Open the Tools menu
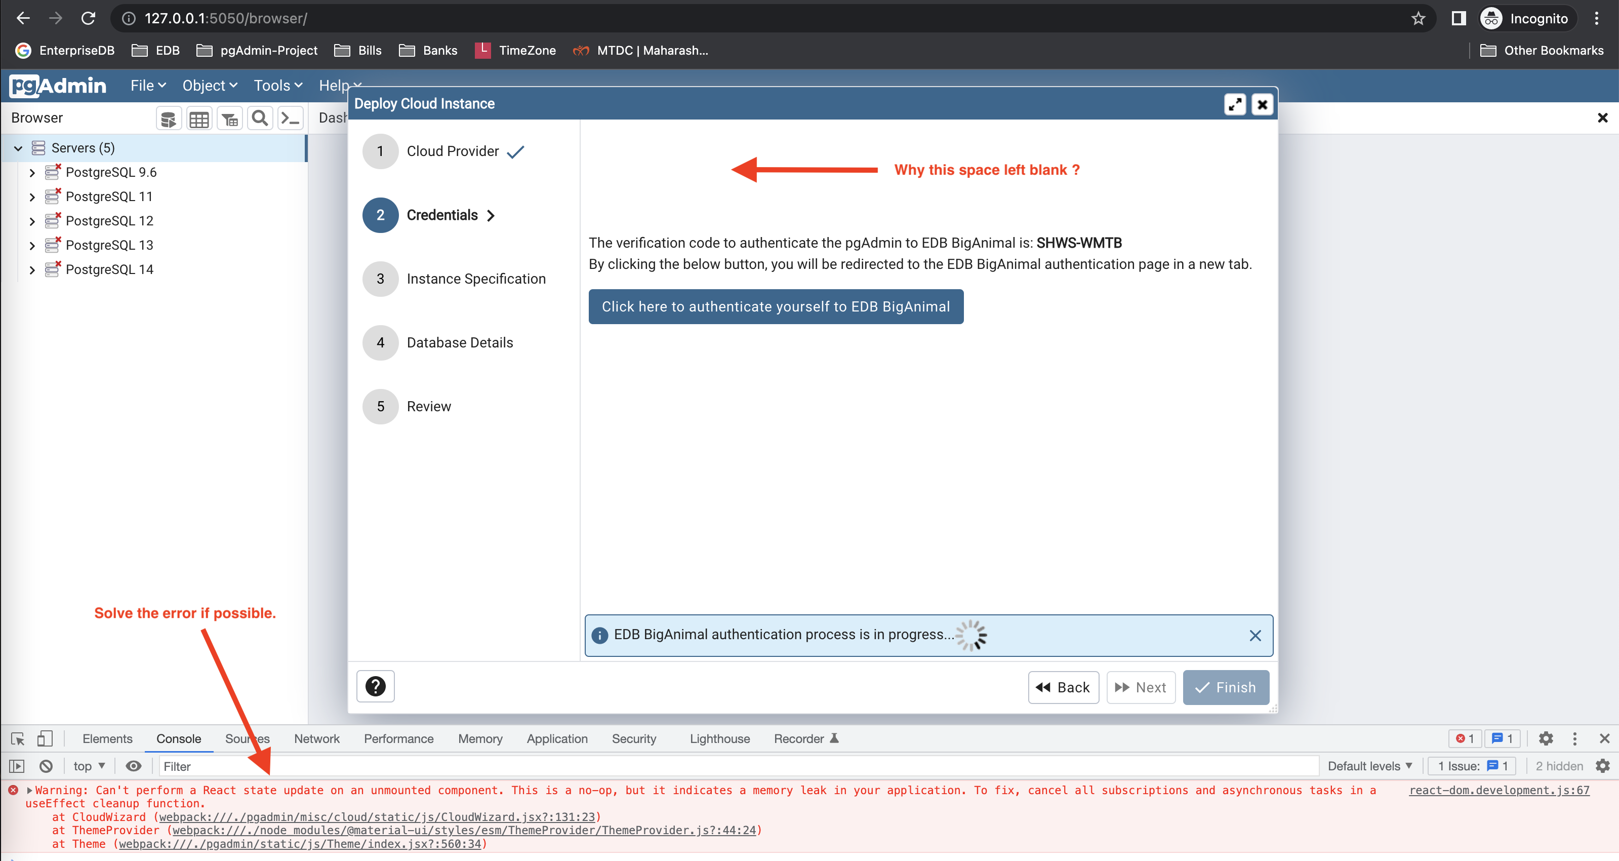 [x=278, y=86]
